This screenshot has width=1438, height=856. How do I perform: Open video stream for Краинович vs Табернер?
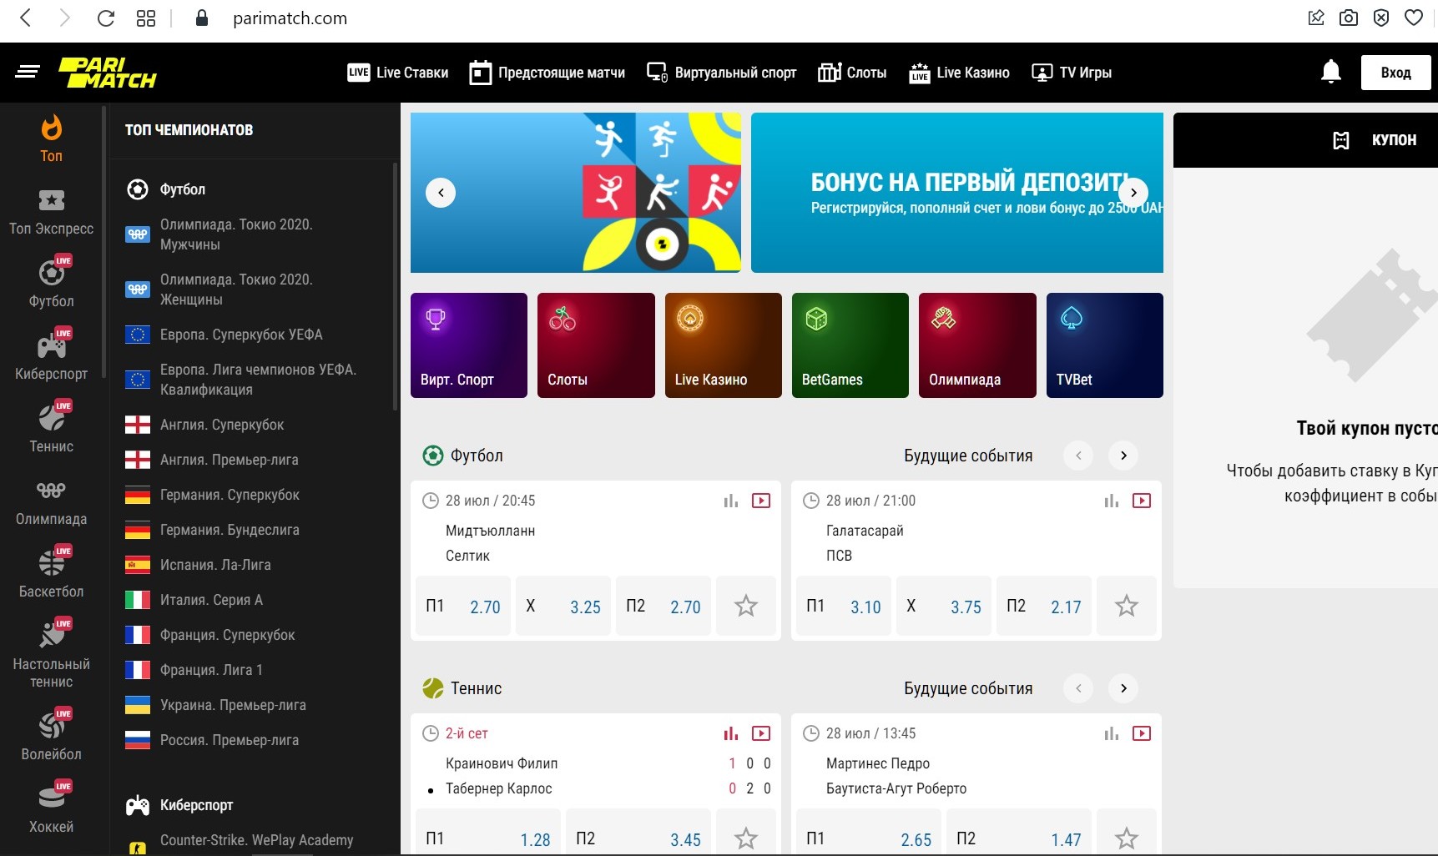pos(761,733)
